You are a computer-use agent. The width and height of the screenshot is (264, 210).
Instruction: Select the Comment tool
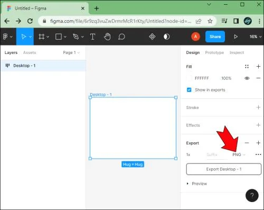pos(121,36)
